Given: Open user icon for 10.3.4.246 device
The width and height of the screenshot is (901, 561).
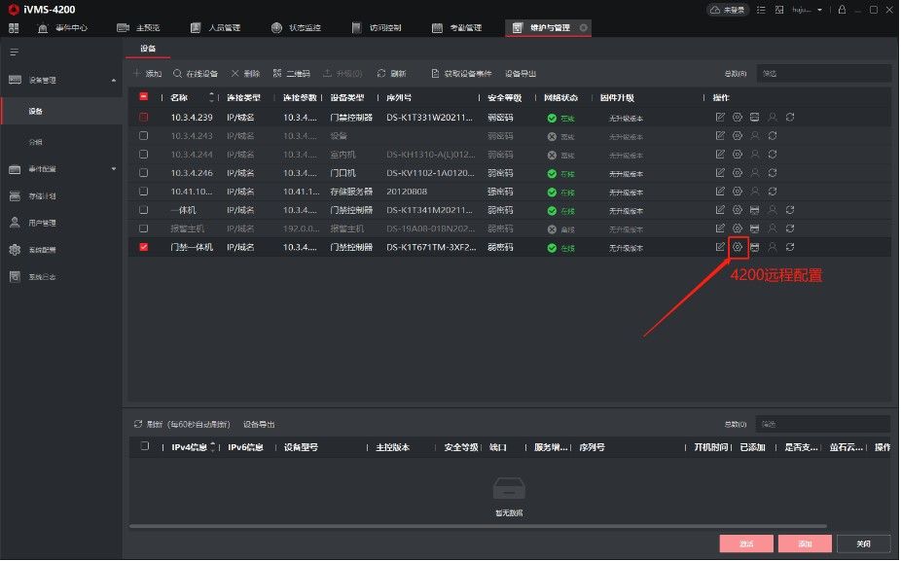Looking at the screenshot, I should [x=755, y=173].
